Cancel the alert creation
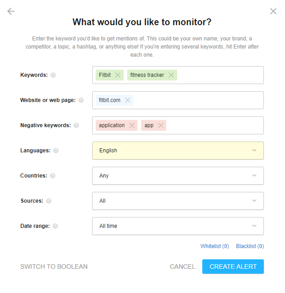The image size is (285, 293). (x=183, y=266)
